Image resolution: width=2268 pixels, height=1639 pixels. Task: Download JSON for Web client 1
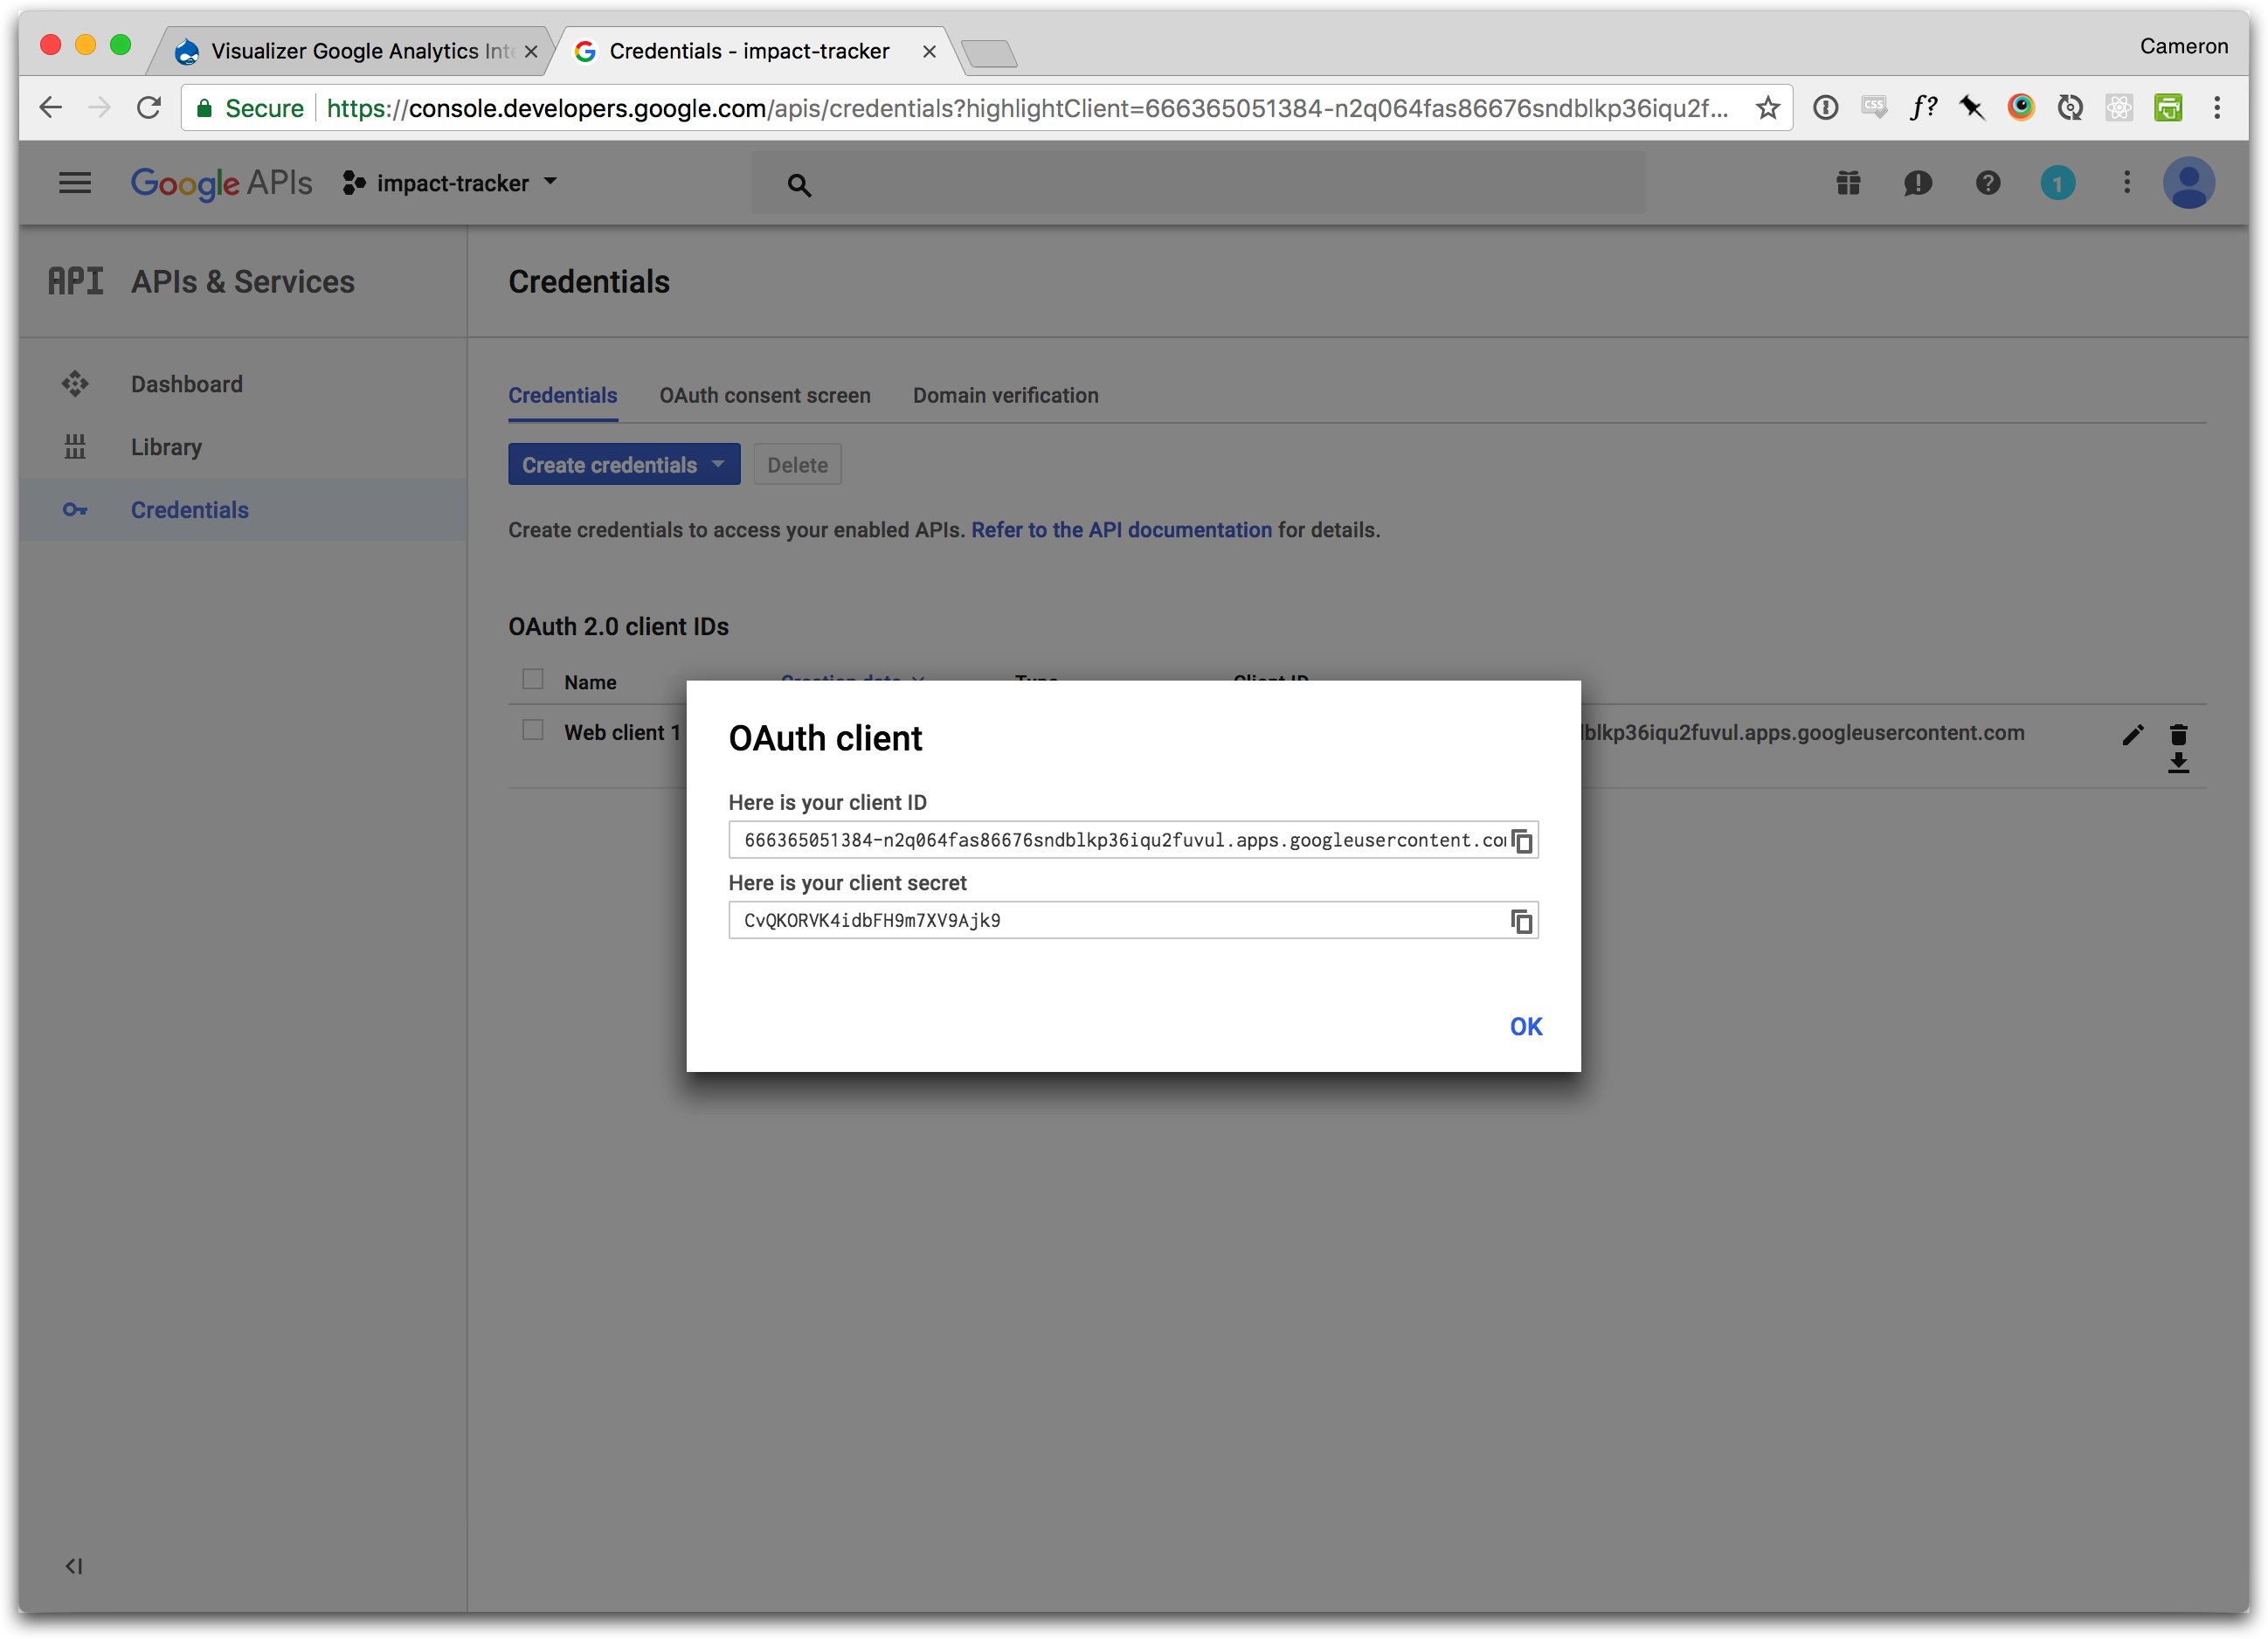[2178, 764]
